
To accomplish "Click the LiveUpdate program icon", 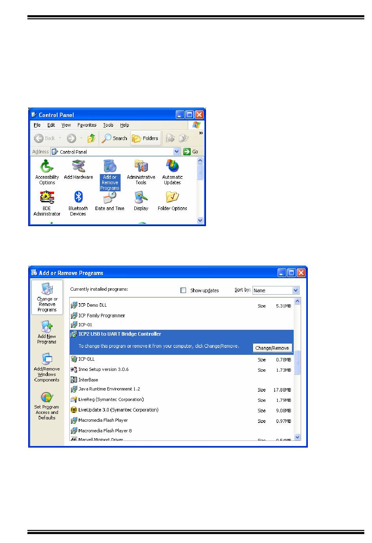I will (74, 410).
